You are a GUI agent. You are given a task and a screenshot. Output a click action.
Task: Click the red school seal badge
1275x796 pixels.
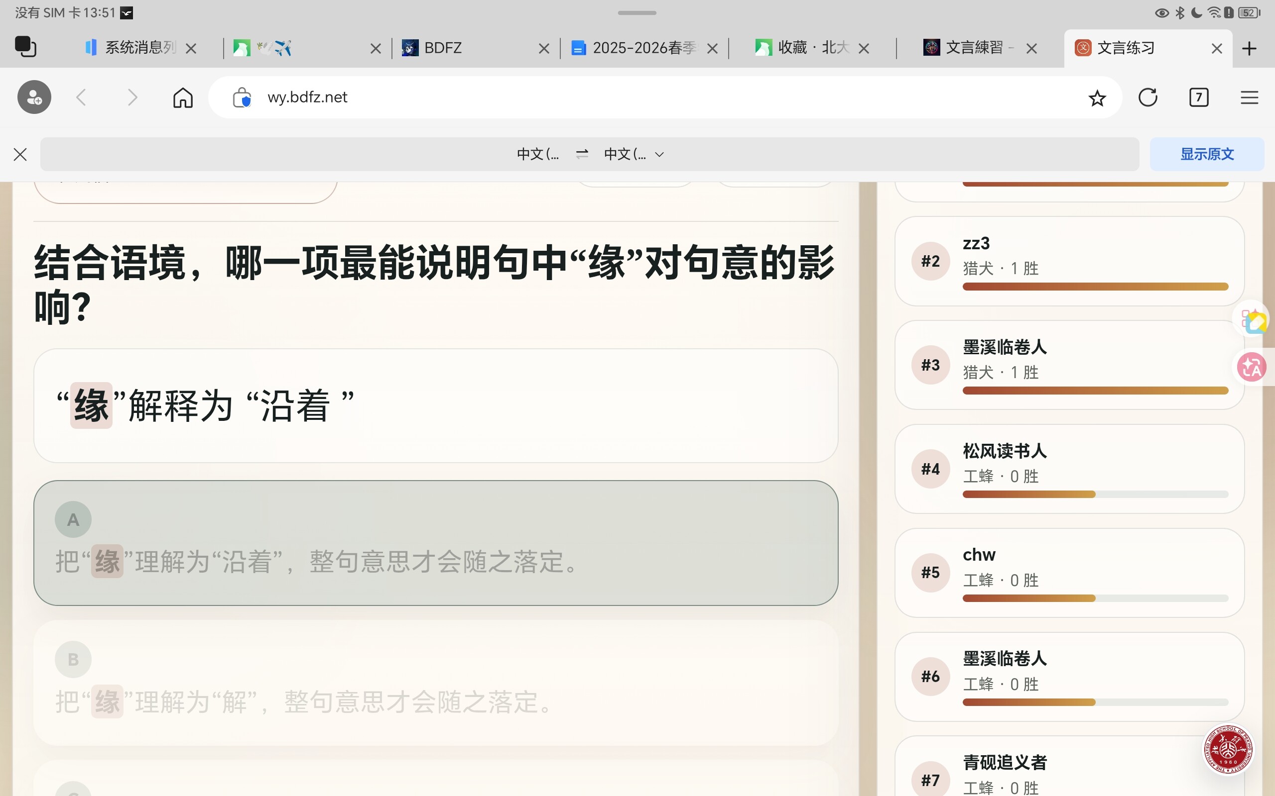[1228, 749]
